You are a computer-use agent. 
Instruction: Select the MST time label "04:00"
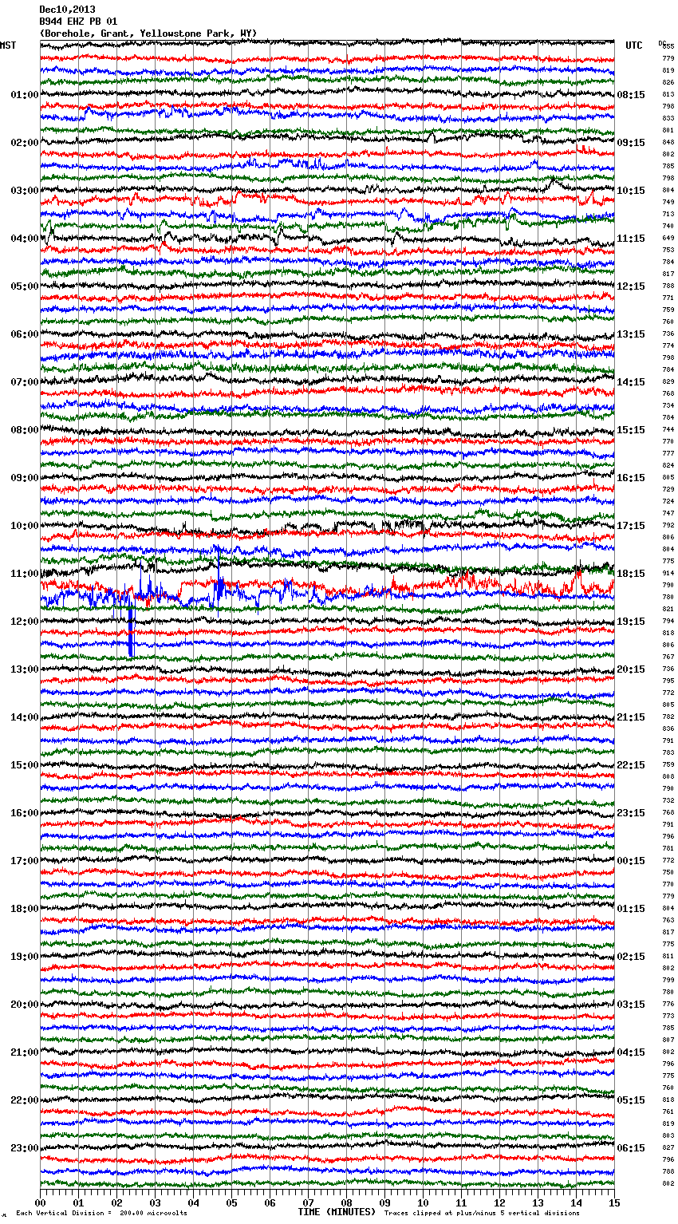coord(25,239)
